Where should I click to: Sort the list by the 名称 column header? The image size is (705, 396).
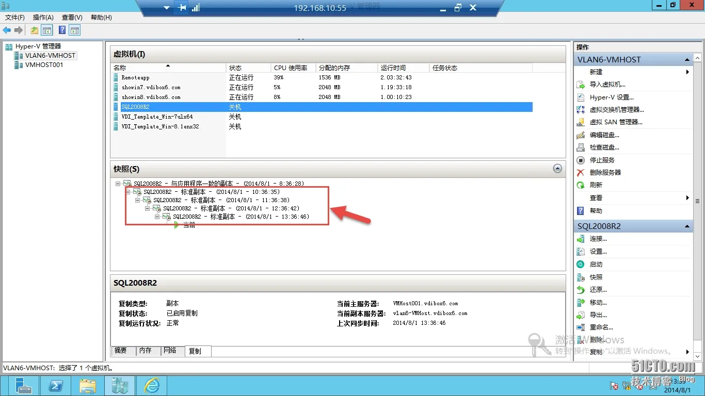pos(169,68)
